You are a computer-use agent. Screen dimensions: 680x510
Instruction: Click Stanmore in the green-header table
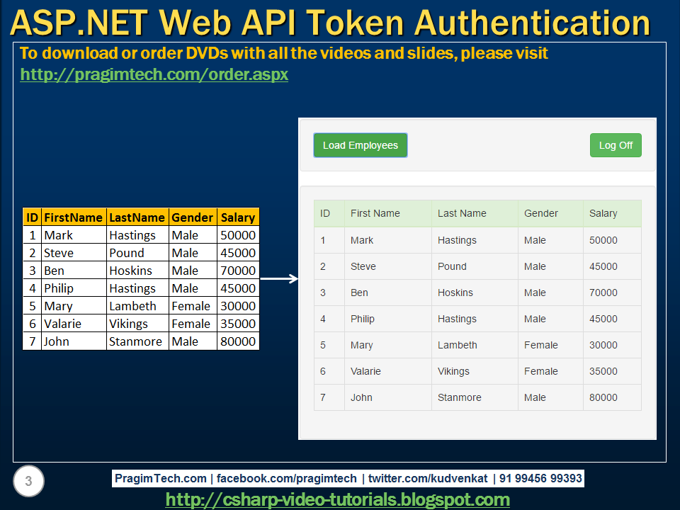point(459,397)
